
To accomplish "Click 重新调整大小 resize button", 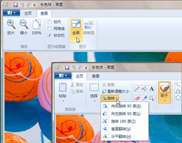I will point(116,91).
